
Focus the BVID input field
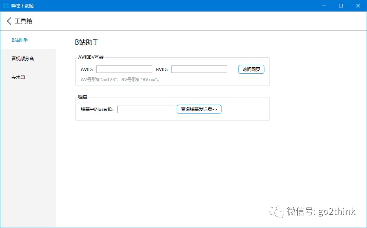click(x=199, y=69)
